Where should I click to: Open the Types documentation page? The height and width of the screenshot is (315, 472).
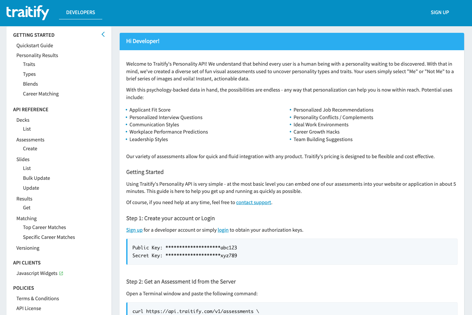click(29, 74)
